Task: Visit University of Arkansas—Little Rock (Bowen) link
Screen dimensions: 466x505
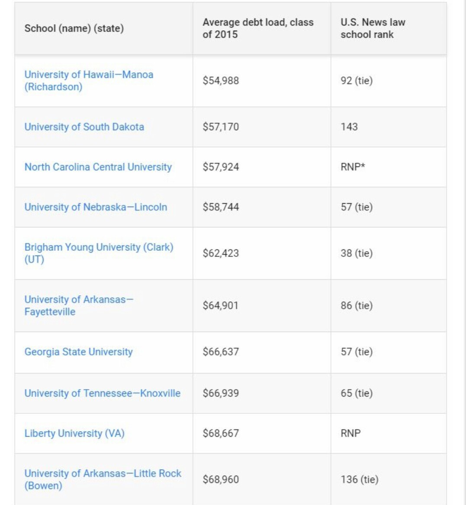Action: 103,479
